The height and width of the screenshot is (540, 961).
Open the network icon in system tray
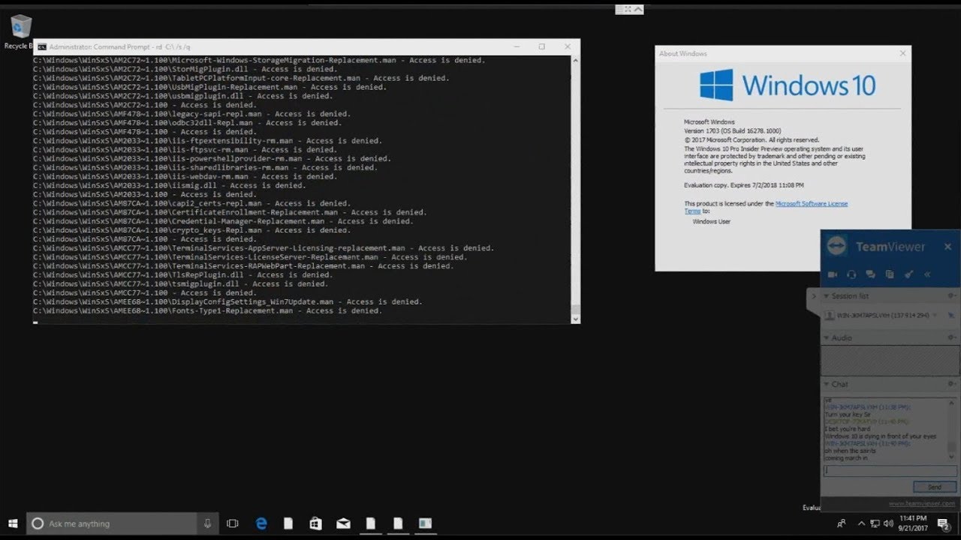(x=875, y=523)
